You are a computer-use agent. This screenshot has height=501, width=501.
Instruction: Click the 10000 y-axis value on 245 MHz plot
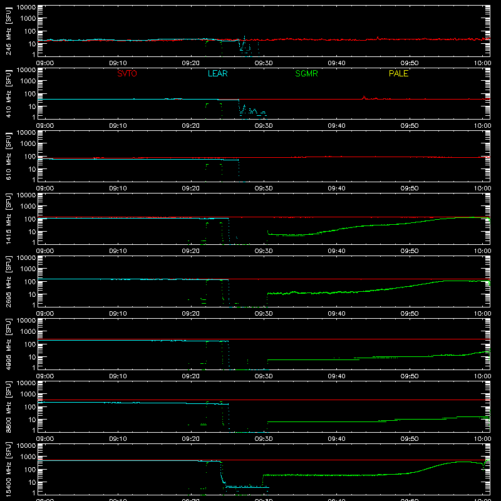(26, 7)
